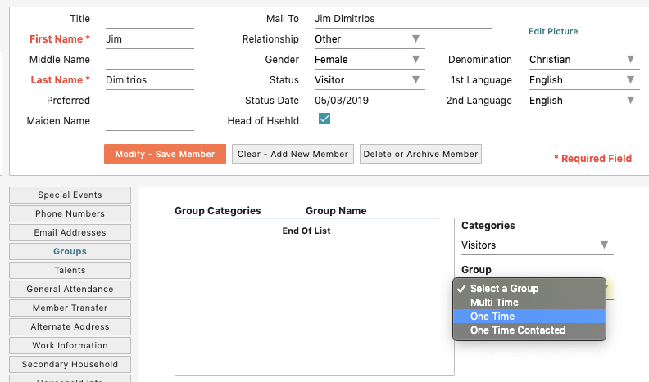Click the End Of List text
The image size is (649, 382).
click(306, 231)
